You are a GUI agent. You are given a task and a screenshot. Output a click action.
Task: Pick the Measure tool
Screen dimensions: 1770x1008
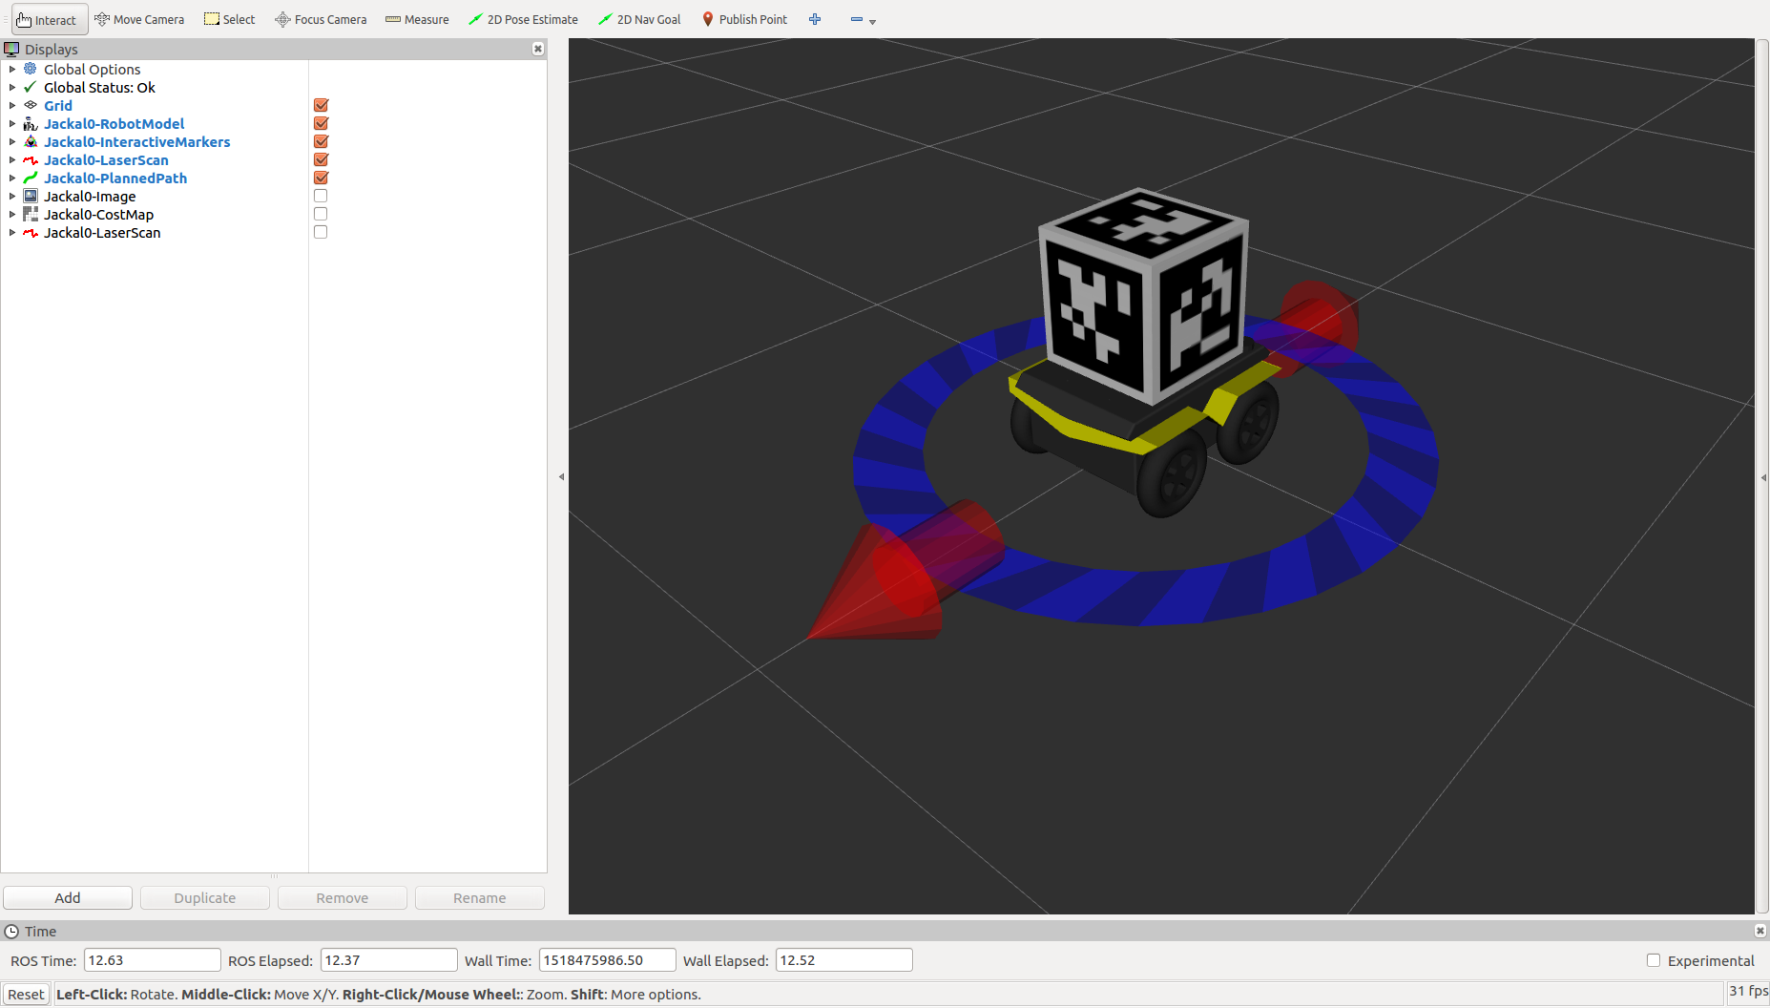[x=417, y=20]
